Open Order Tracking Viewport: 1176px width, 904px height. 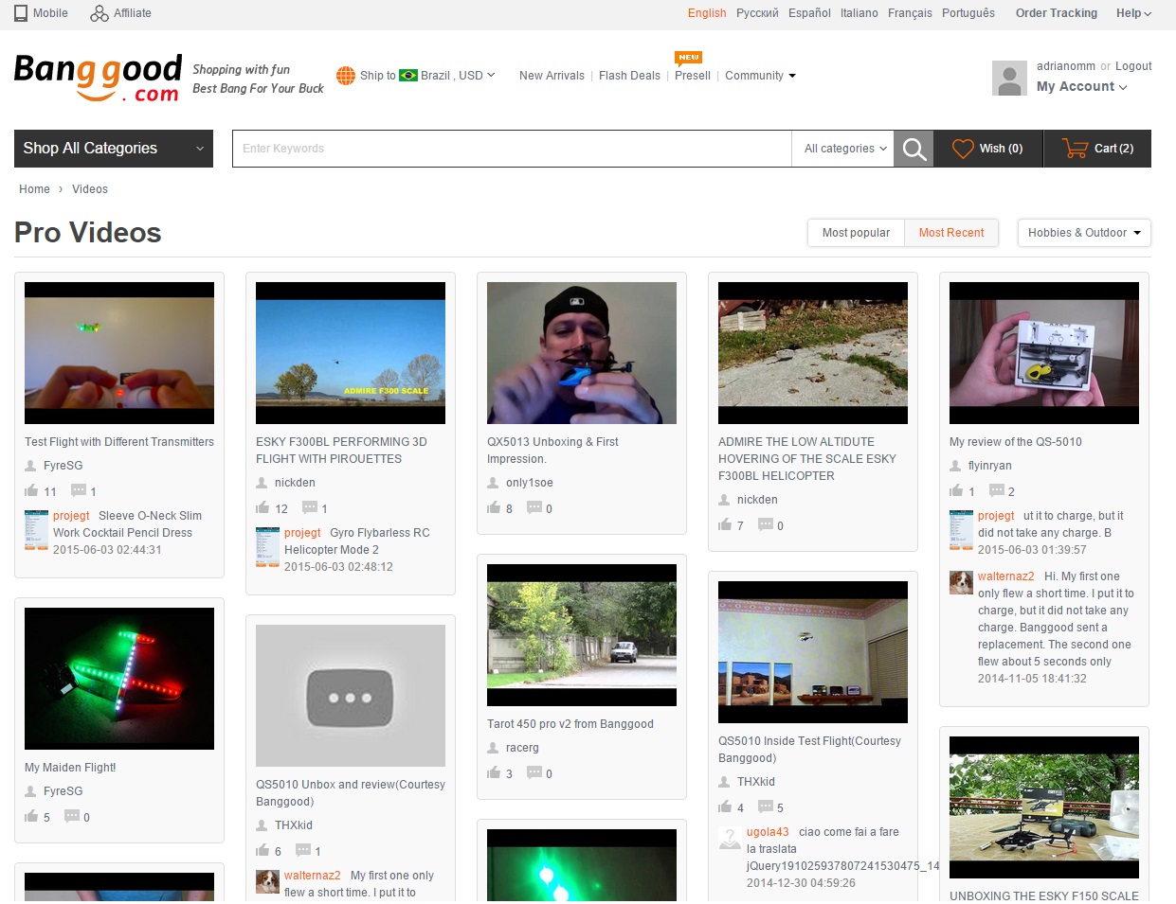1057,13
